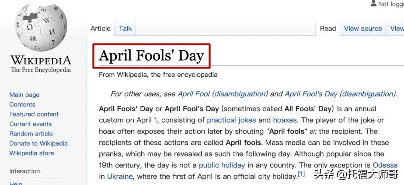Visit the Wikipedia store link
The height and width of the screenshot is (185, 404).
tap(32, 153)
